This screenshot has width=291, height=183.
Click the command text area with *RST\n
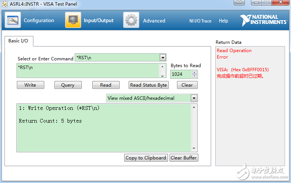click(88, 70)
